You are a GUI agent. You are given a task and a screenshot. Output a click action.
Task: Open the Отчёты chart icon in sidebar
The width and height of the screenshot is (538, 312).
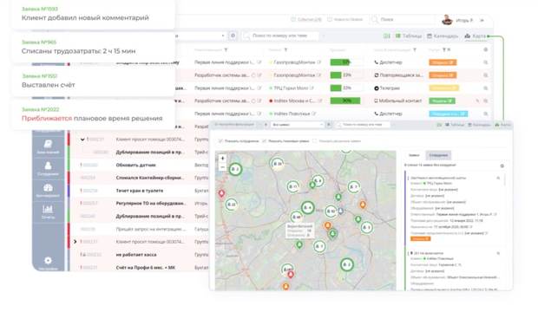tap(48, 211)
